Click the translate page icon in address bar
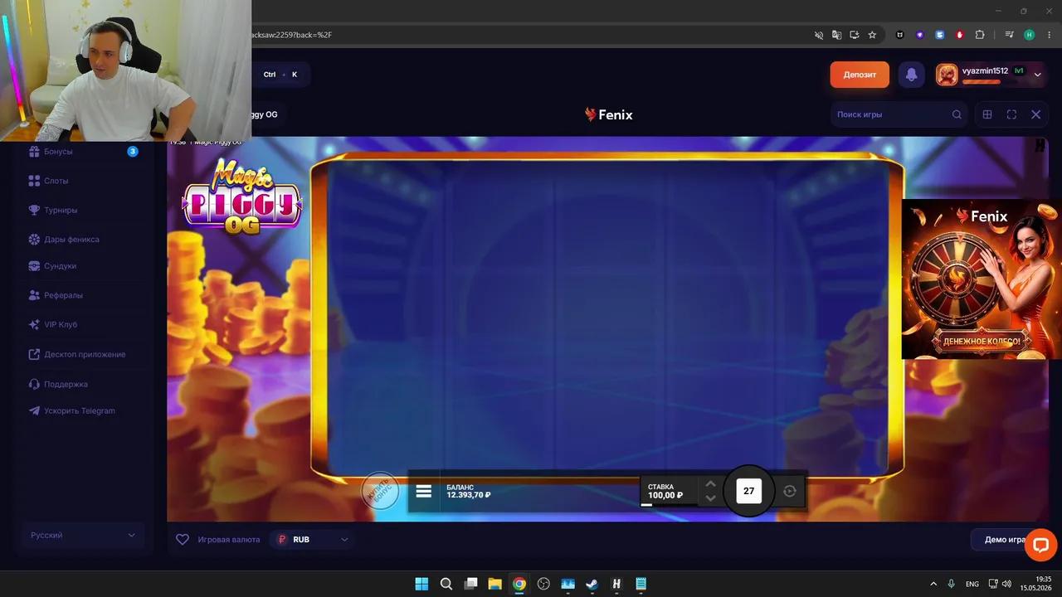 (836, 35)
